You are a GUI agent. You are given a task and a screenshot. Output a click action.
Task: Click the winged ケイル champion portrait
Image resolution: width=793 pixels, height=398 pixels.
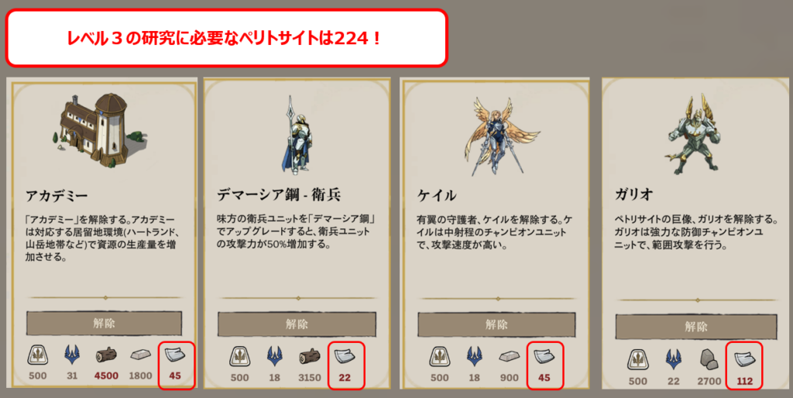pyautogui.click(x=493, y=136)
